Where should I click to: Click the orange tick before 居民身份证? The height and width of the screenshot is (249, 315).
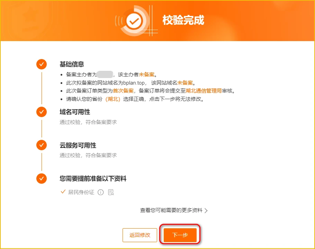pos(63,192)
